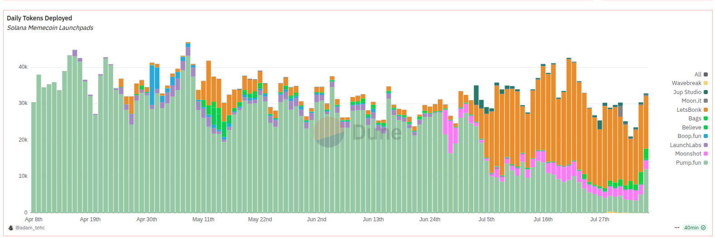
Task: Click the Apr 8th axis label
Action: point(34,219)
